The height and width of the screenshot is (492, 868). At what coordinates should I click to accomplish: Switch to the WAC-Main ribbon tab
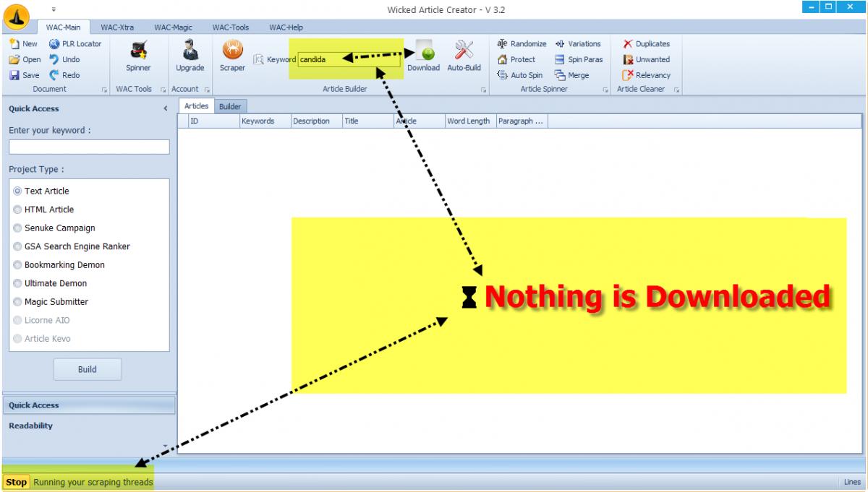(x=64, y=27)
